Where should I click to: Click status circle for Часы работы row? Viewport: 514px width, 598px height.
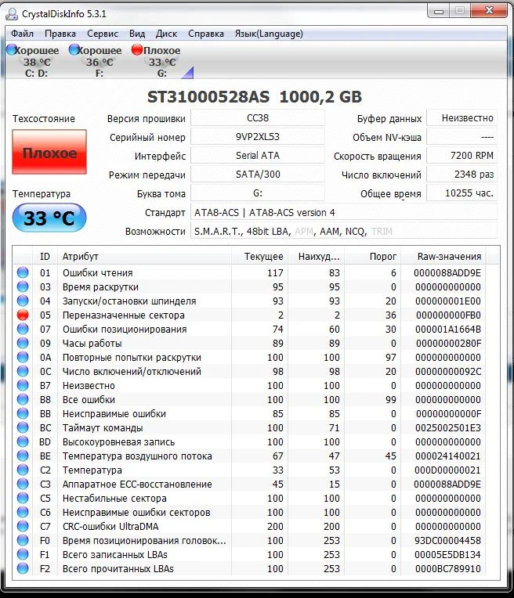[23, 343]
